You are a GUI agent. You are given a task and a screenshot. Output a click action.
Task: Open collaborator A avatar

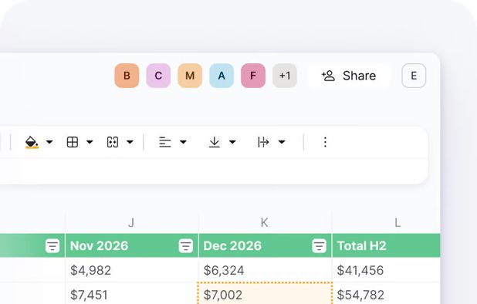[222, 76]
